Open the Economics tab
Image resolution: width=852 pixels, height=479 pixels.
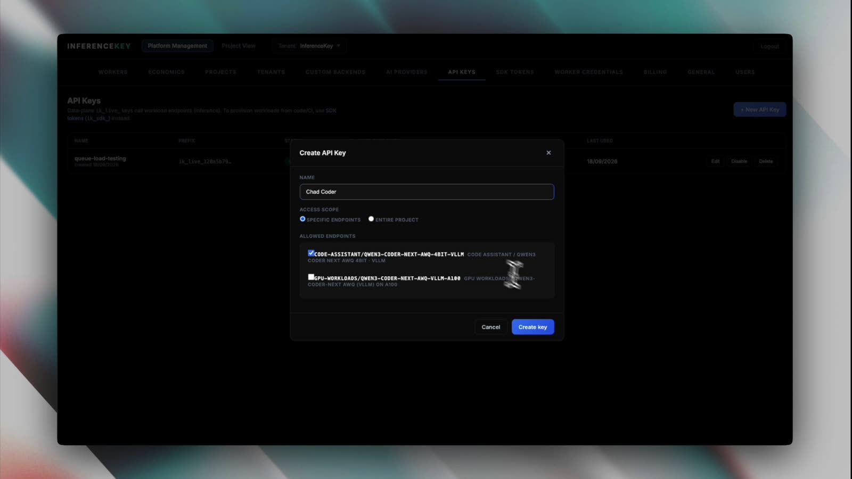166,72
